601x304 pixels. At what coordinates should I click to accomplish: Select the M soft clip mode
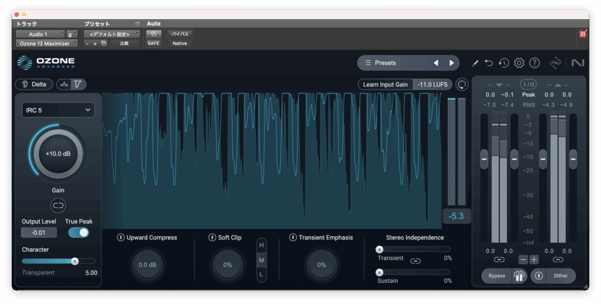point(261,259)
